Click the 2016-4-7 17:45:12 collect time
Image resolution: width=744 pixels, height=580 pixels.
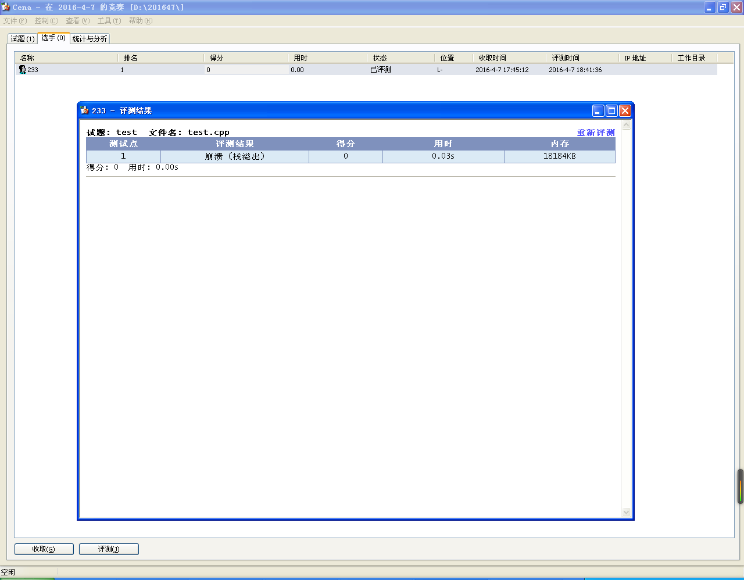pyautogui.click(x=502, y=70)
